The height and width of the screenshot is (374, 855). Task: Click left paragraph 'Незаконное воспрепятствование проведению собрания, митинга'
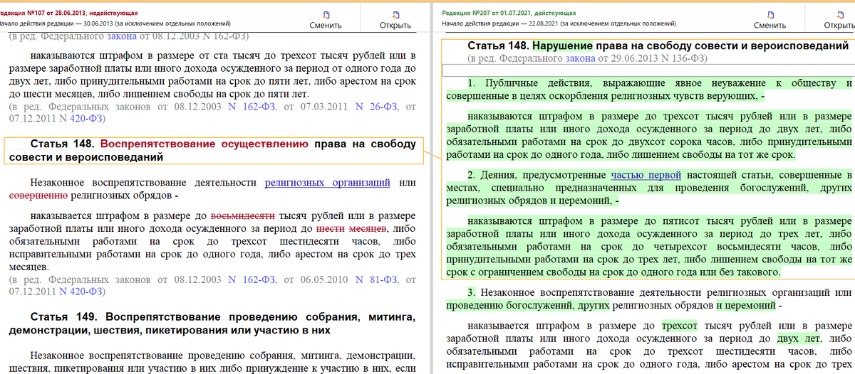tap(212, 361)
